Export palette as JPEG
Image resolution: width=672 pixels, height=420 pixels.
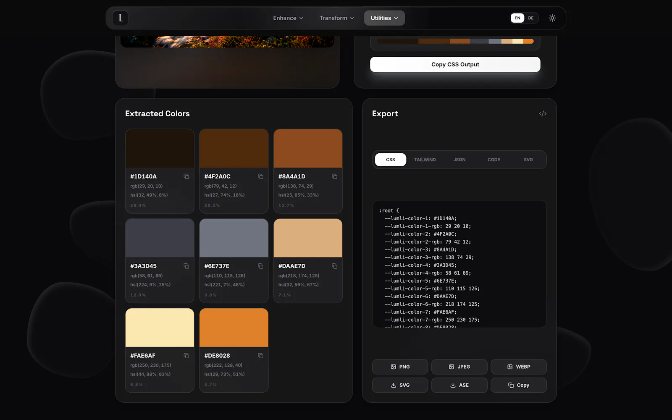[459, 367]
